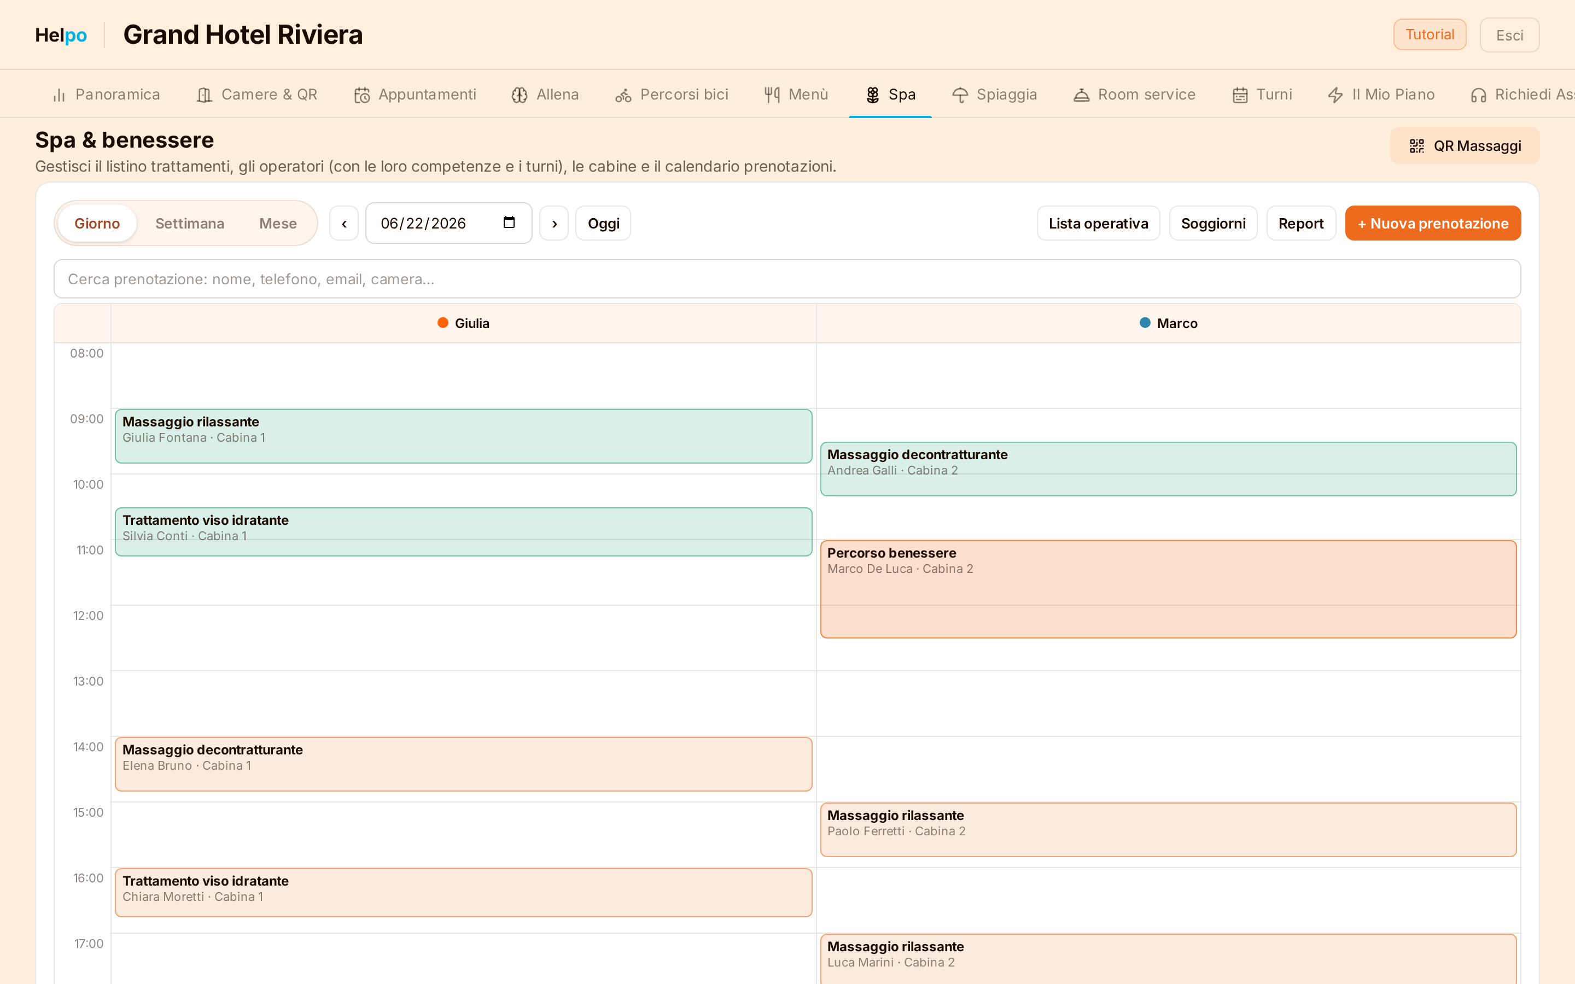Open the Menù tab
Screen dimensions: 1575x984
pyautogui.click(x=796, y=95)
